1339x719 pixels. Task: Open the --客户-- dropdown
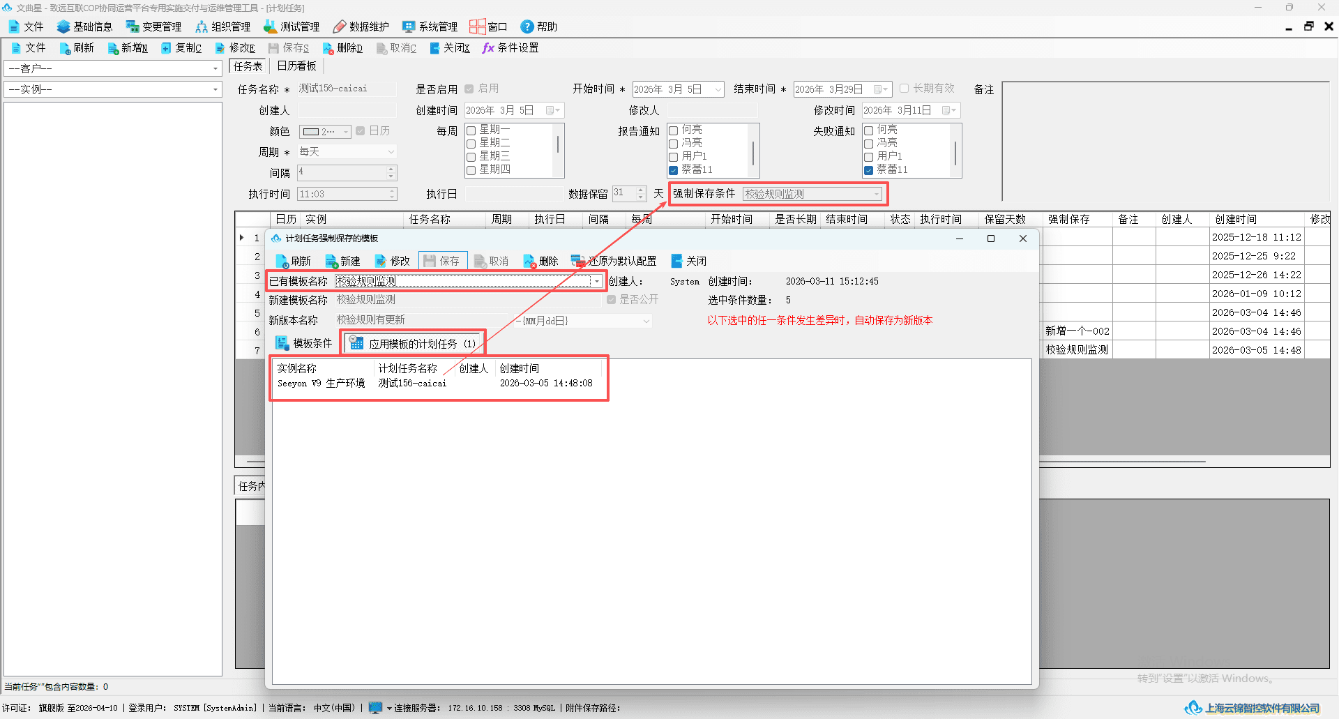(113, 68)
